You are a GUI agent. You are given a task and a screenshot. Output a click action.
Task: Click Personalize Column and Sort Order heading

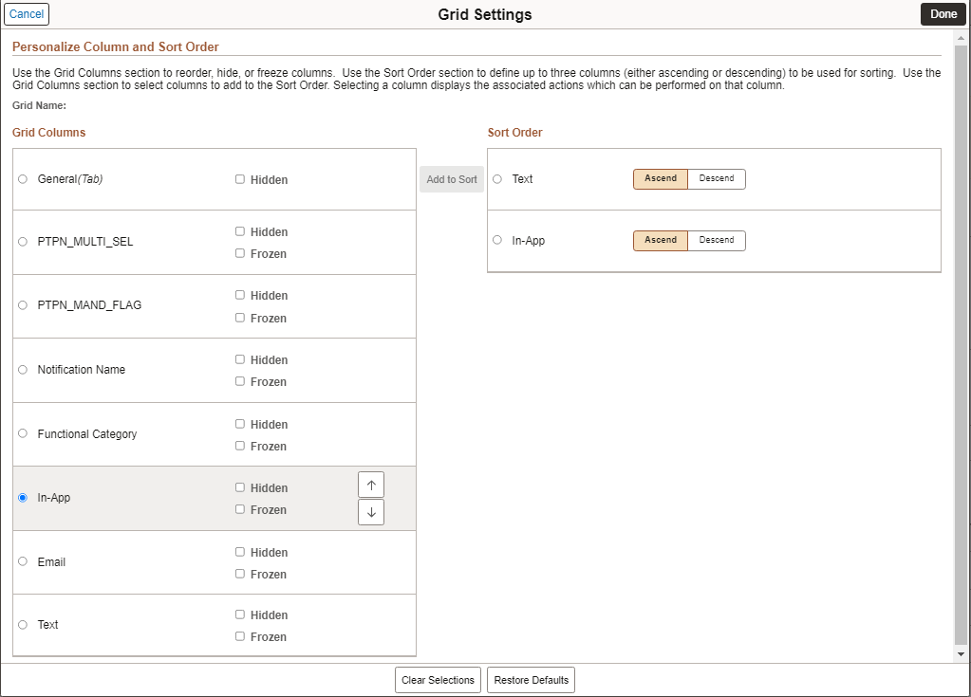(116, 47)
